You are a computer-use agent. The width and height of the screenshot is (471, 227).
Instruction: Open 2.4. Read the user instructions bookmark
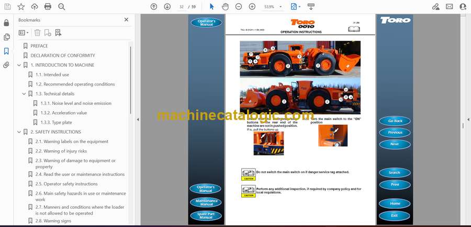point(80,174)
